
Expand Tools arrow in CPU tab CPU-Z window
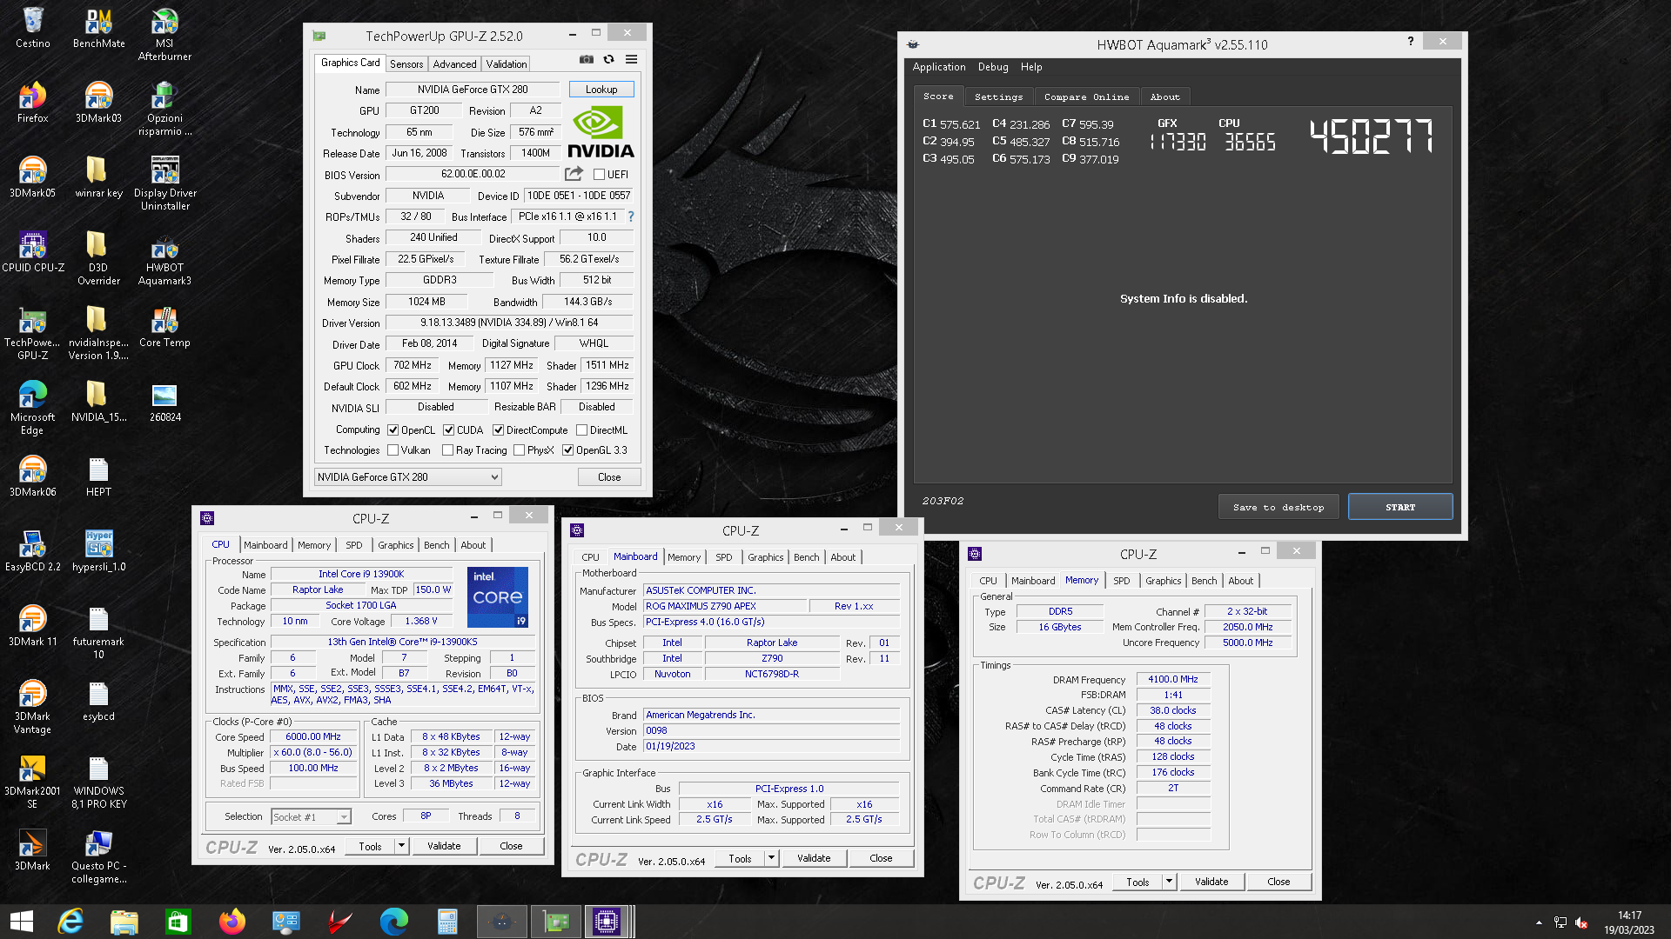(x=401, y=846)
